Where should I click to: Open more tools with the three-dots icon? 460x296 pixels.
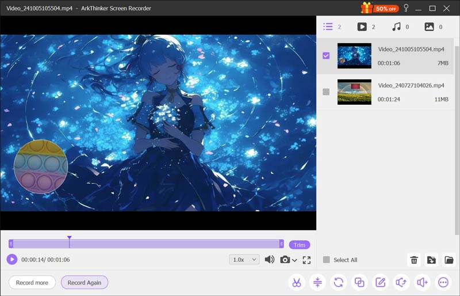point(443,283)
